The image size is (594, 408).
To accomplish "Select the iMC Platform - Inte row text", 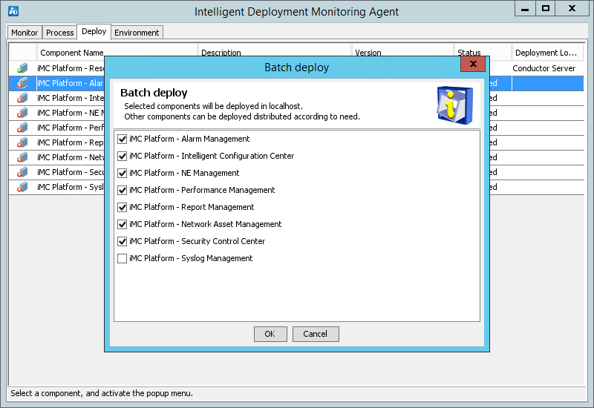I will click(x=71, y=98).
